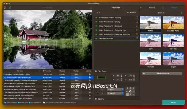Click the Y offset input field
Screen dimensions: 187x109
pos(103,93)
